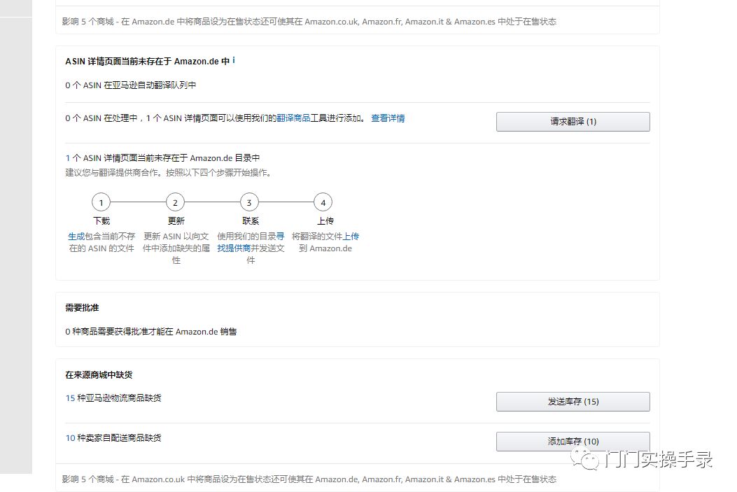Click the 生成 link under step 1

point(76,237)
